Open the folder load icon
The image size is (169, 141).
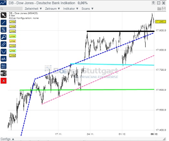[x=159, y=9]
